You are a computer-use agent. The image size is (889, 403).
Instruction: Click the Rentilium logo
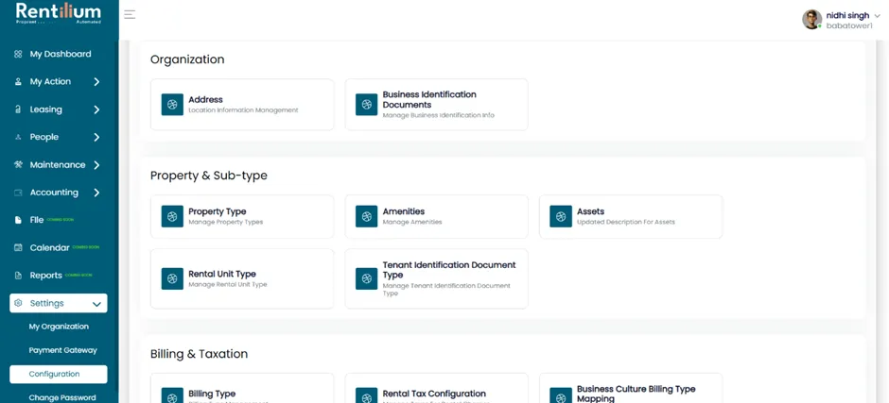pyautogui.click(x=59, y=13)
